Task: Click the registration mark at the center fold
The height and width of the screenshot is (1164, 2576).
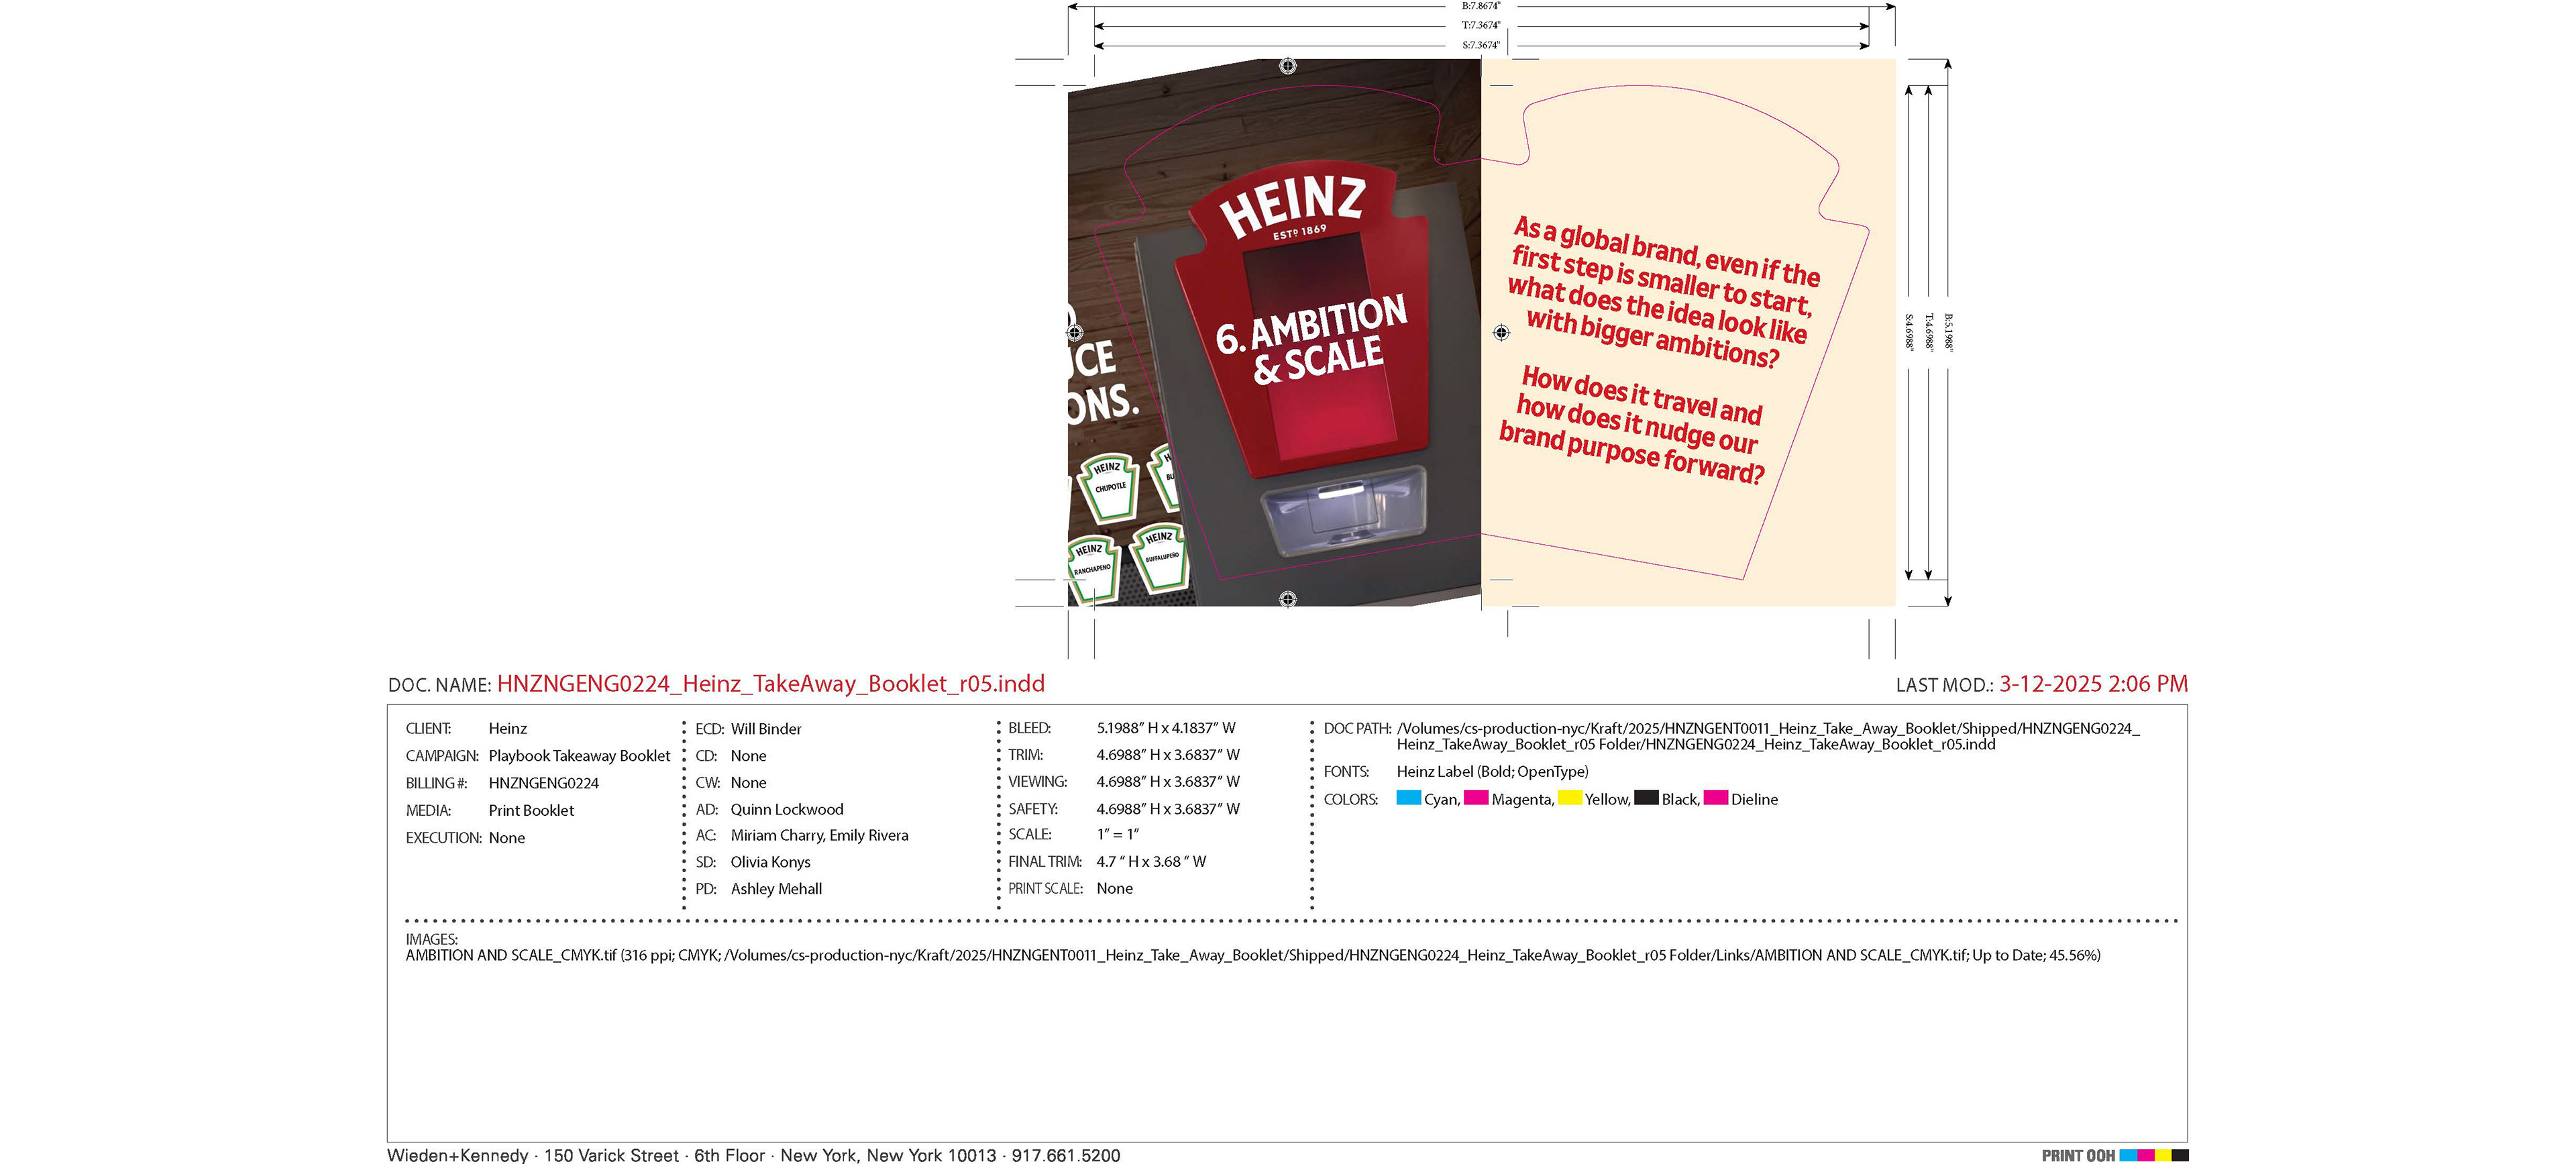Action: (x=1501, y=332)
